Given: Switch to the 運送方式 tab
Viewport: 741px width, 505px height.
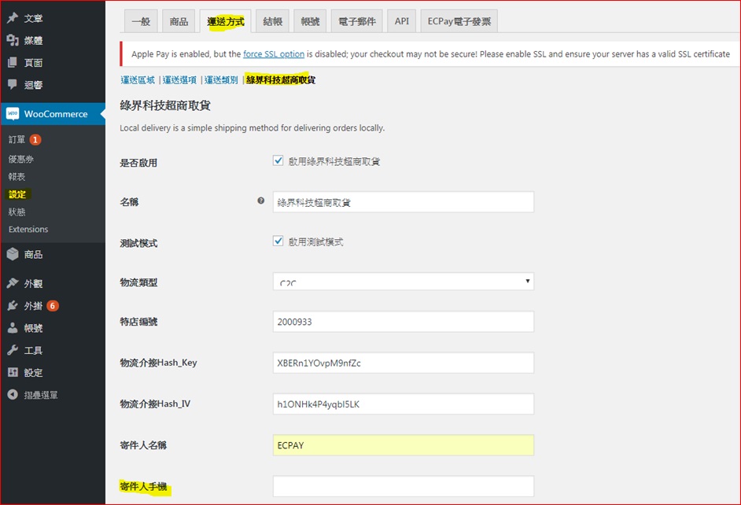Looking at the screenshot, I should tap(226, 21).
